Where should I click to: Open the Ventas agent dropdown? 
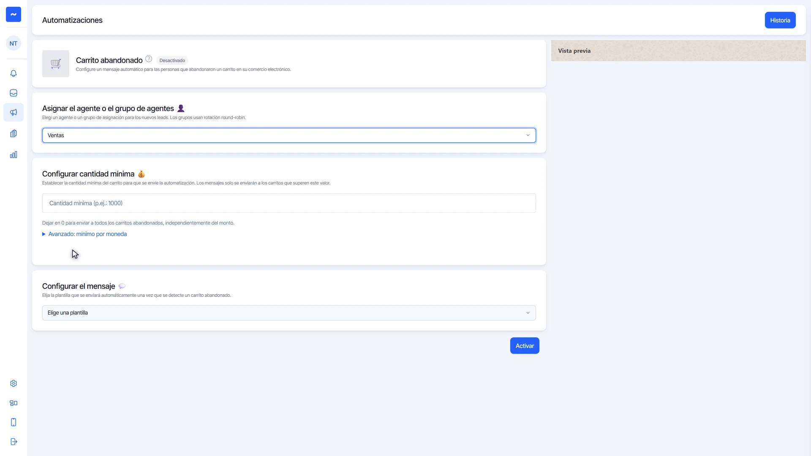coord(289,135)
